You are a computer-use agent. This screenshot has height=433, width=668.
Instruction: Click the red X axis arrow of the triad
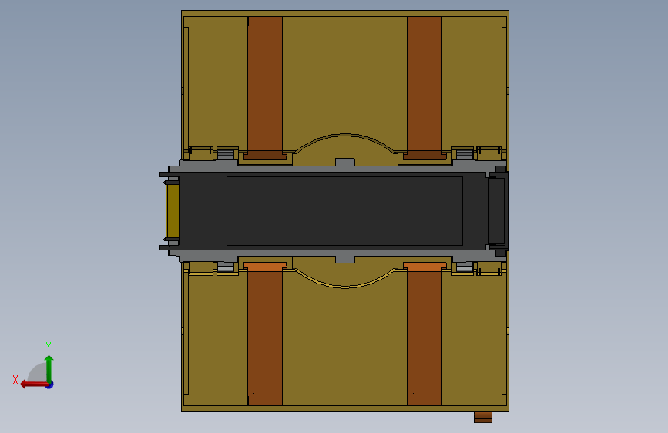[34, 384]
